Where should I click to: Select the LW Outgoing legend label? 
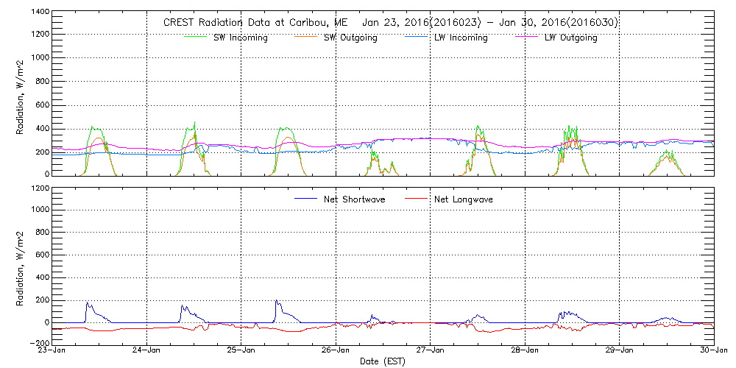coord(570,38)
